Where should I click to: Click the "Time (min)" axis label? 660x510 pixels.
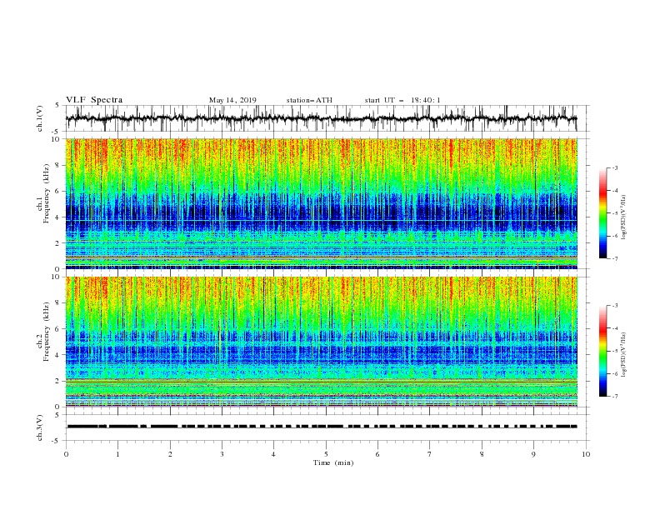tap(333, 462)
